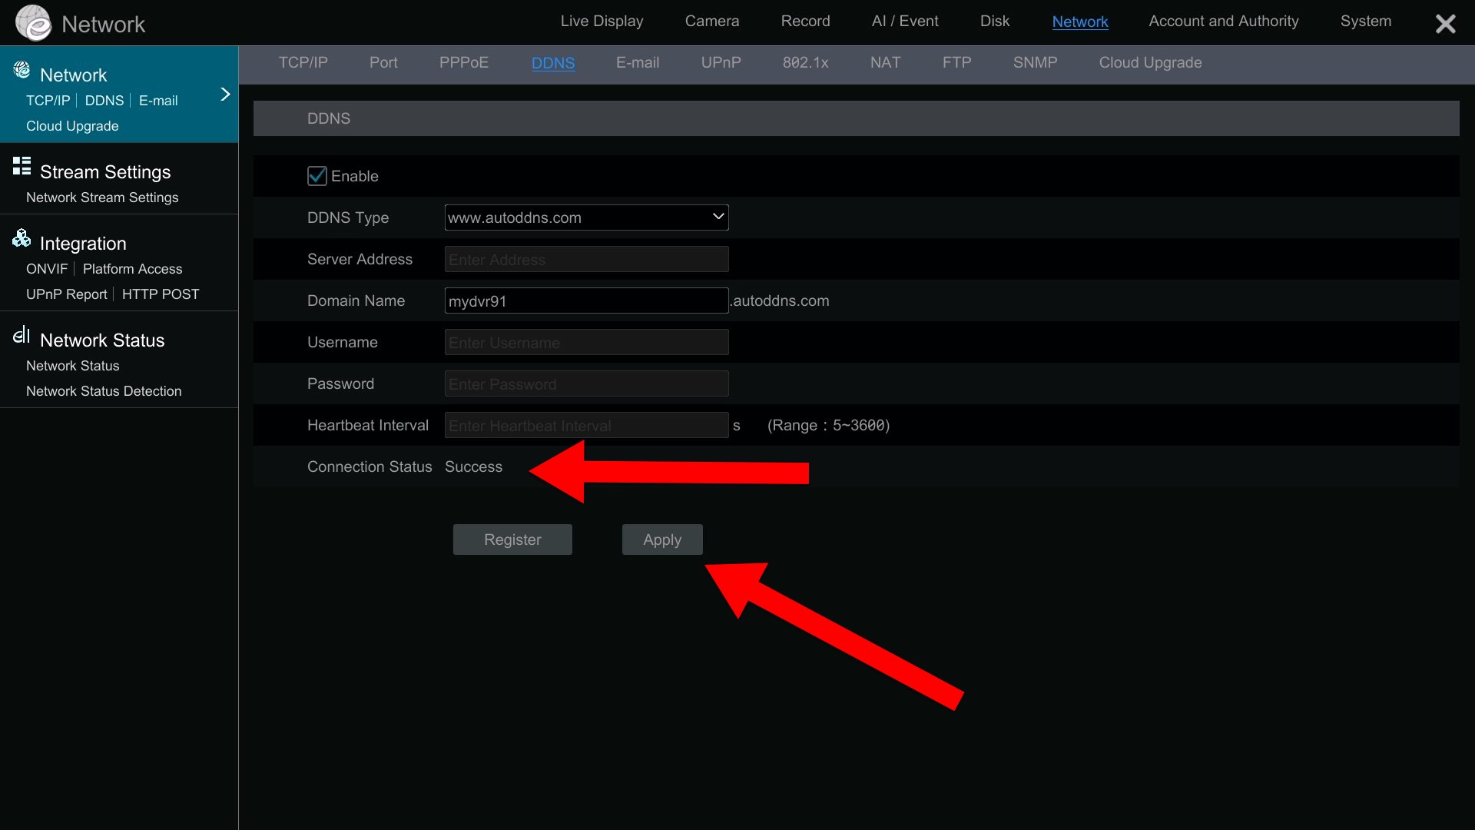Click the Stream Settings grid icon
This screenshot has height=830, width=1475.
pos(22,166)
